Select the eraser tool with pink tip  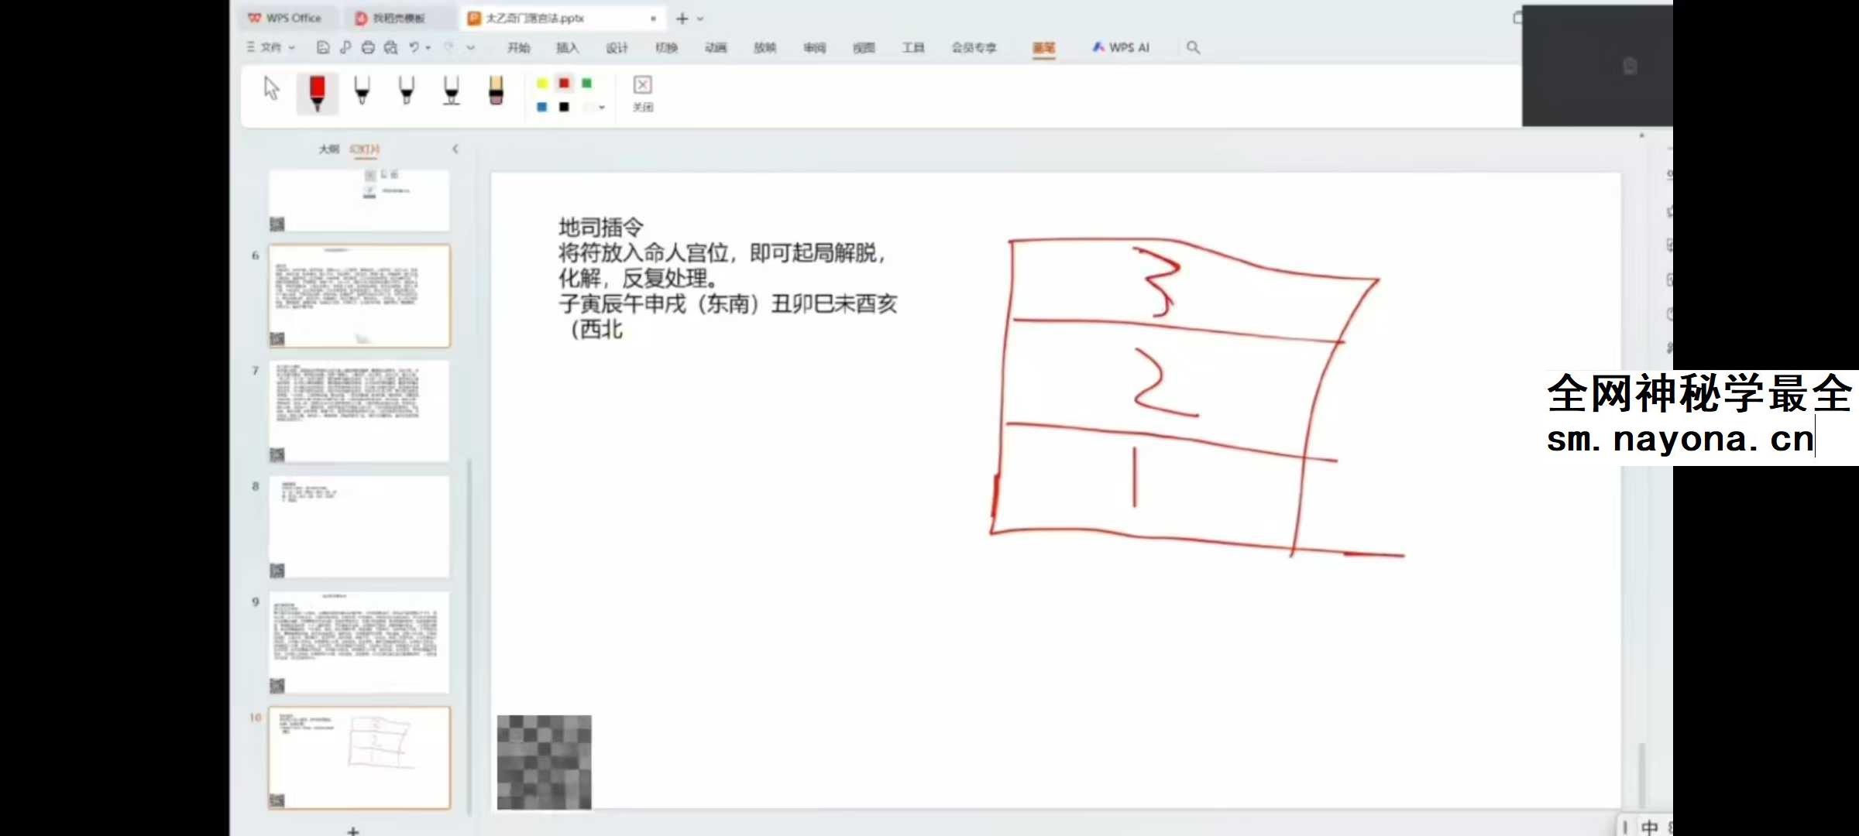click(x=497, y=91)
